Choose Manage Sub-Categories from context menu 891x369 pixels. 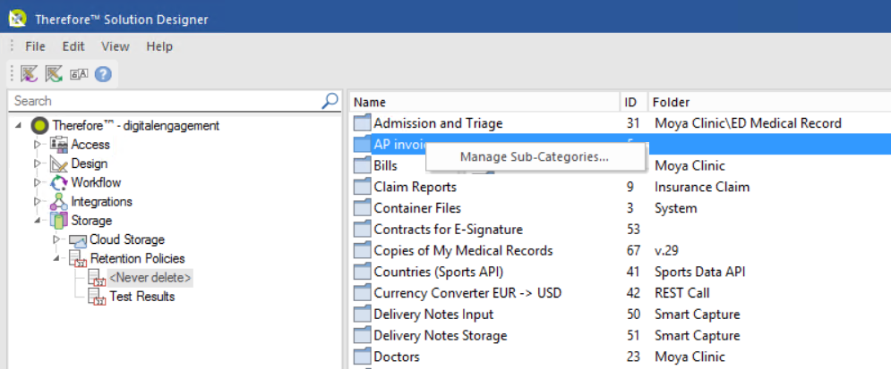click(x=535, y=157)
